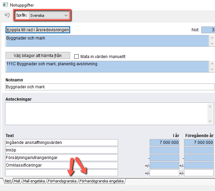Click I år field for Omklassificeringar
The height and width of the screenshot is (191, 215).
tap(164, 165)
